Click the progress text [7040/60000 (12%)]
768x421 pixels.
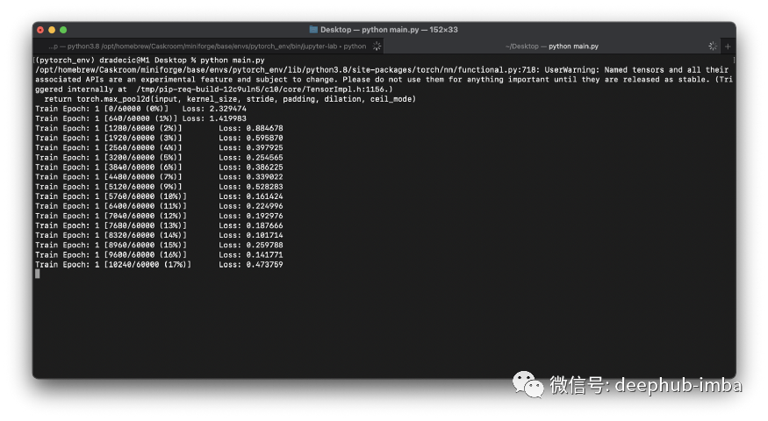click(146, 216)
